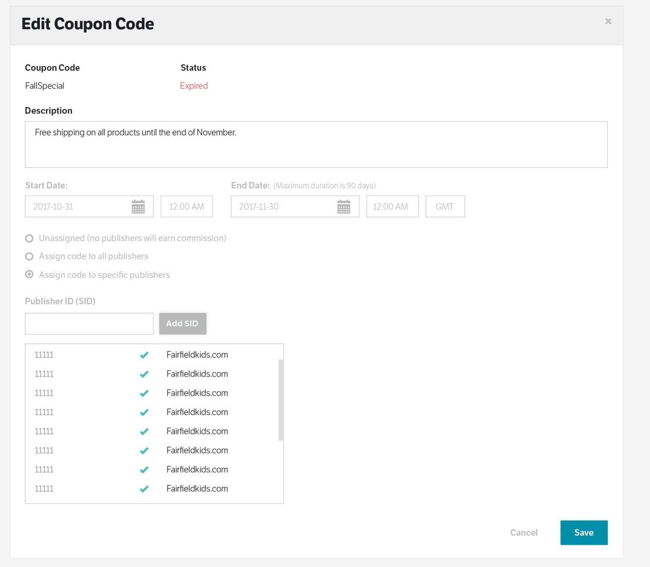650x567 pixels.
Task: Cancel editing the coupon code
Action: pyautogui.click(x=524, y=533)
